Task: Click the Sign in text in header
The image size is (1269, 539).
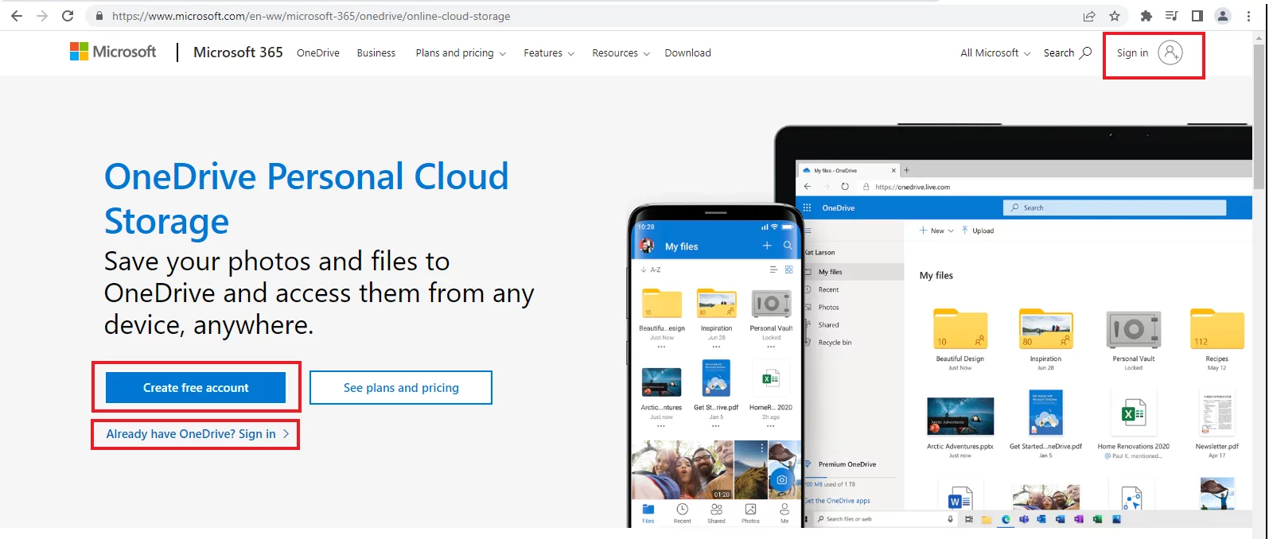Action: tap(1132, 53)
